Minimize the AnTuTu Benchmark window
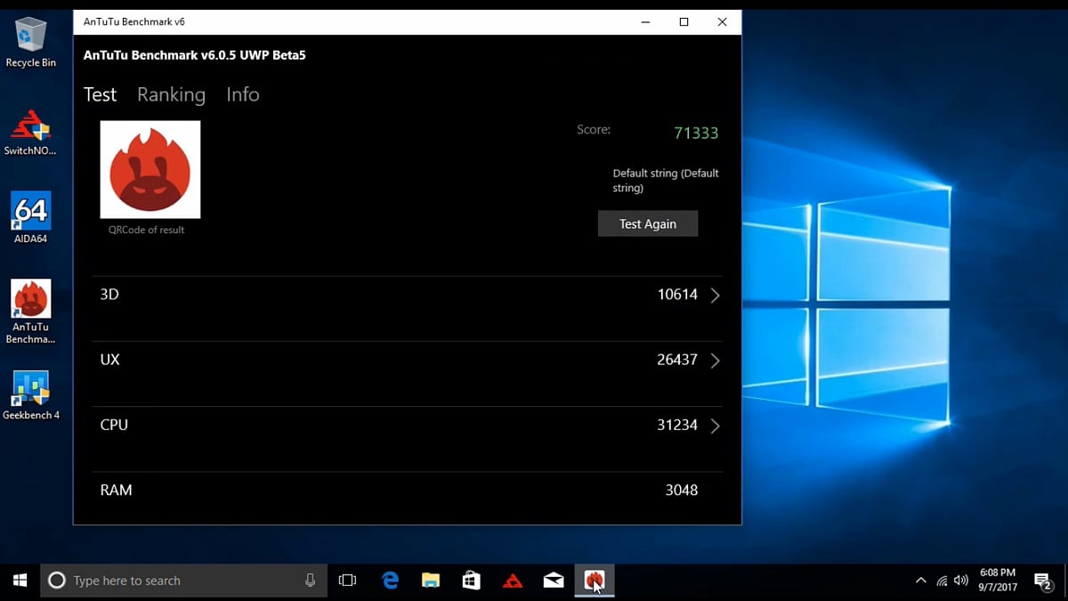1068x601 pixels. [x=644, y=22]
